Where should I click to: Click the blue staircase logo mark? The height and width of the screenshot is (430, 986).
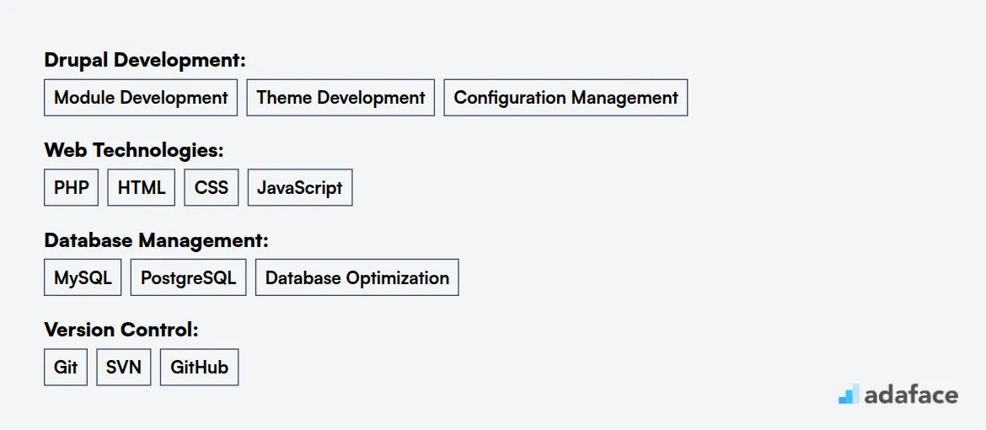point(849,394)
